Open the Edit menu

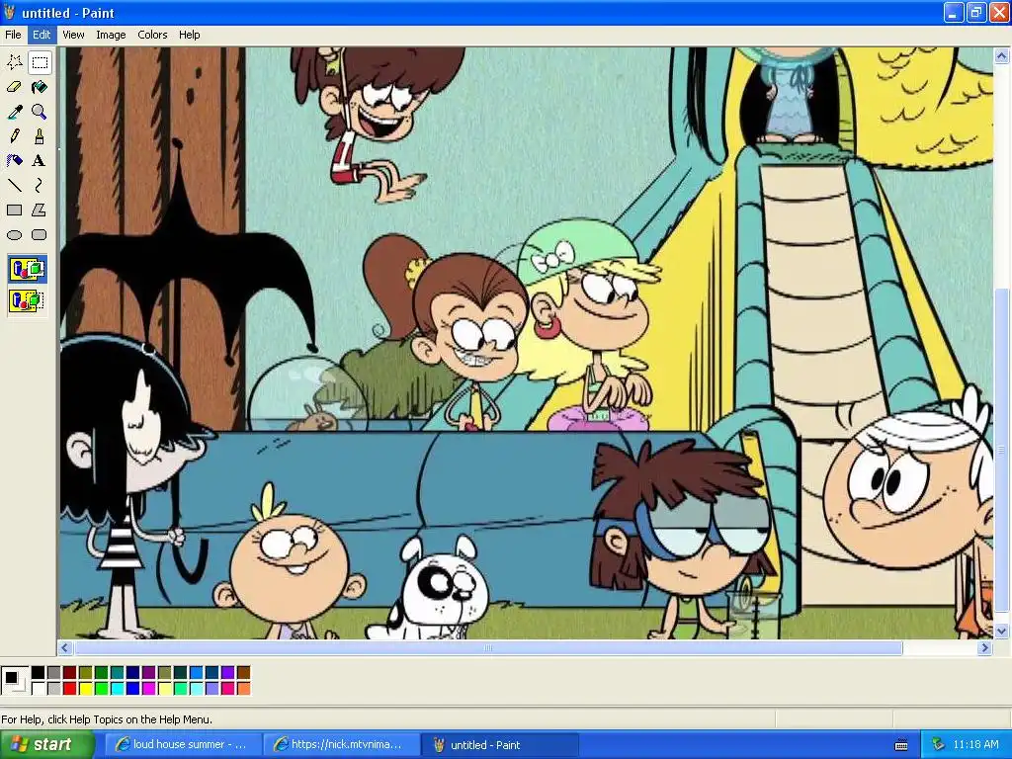(42, 35)
